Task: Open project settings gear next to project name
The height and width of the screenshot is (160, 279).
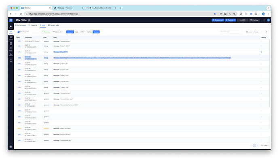Action: pos(29,20)
